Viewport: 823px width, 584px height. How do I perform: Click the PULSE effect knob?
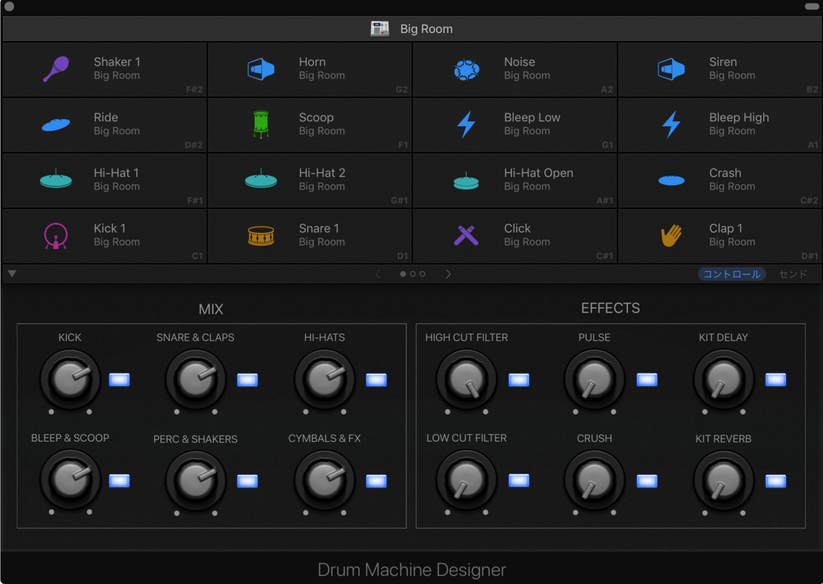[x=594, y=379]
